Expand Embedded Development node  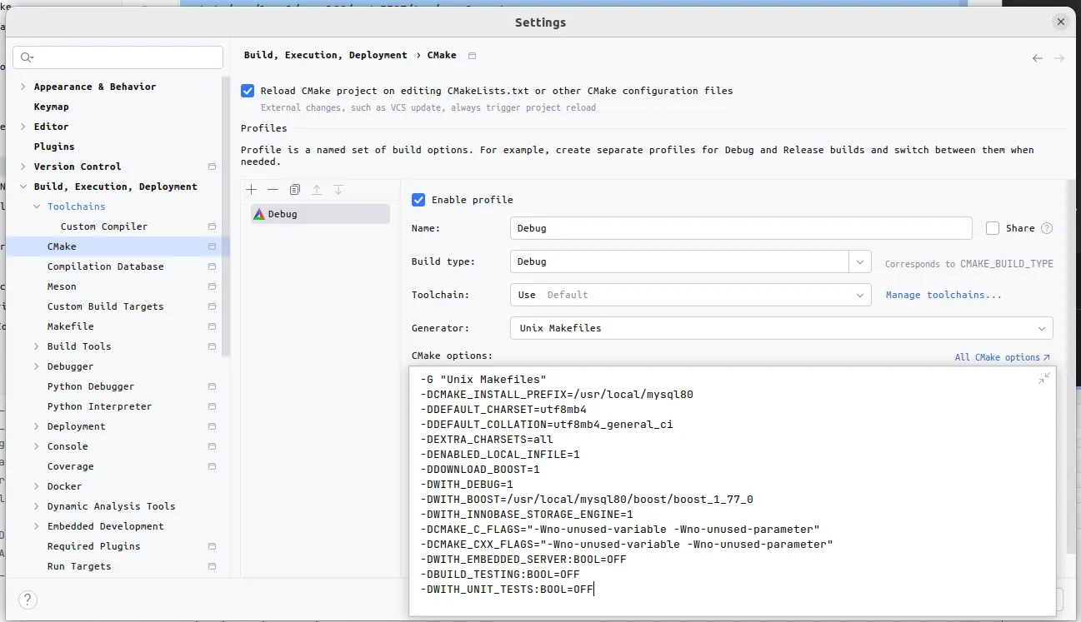(37, 526)
